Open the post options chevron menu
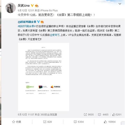The image size is (125, 125). (120, 4)
